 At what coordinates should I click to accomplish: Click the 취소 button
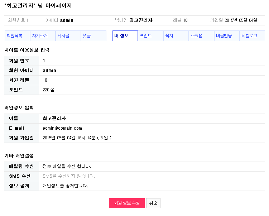pyautogui.click(x=153, y=203)
